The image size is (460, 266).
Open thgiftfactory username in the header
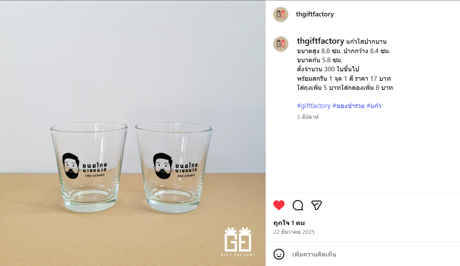click(315, 14)
